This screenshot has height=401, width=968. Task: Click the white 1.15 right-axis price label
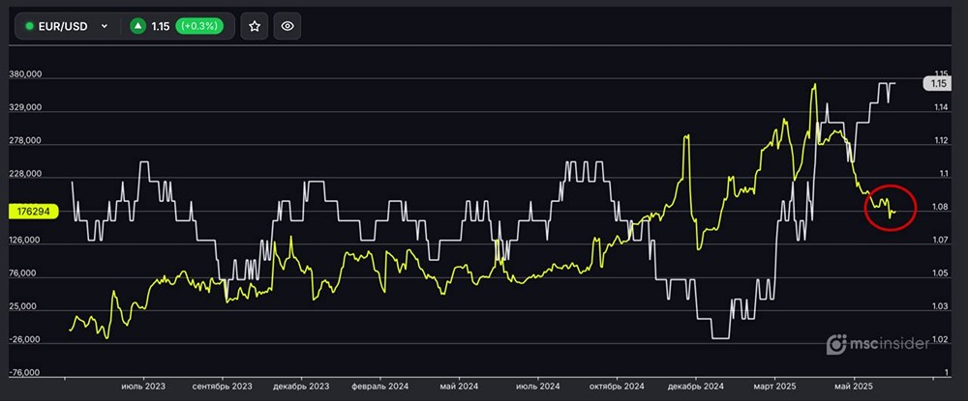(x=937, y=84)
